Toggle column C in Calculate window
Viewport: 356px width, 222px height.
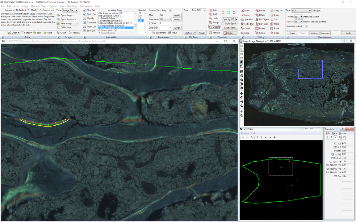click(x=336, y=137)
